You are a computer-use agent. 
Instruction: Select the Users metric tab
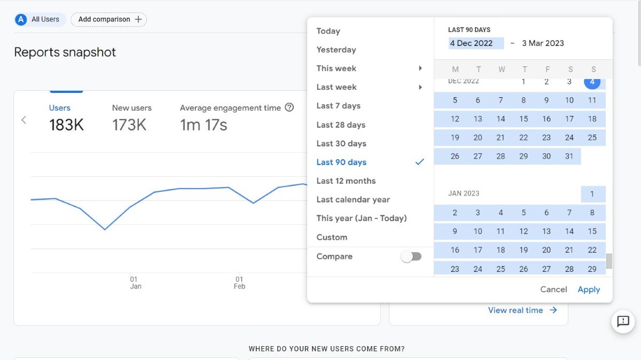(x=66, y=118)
